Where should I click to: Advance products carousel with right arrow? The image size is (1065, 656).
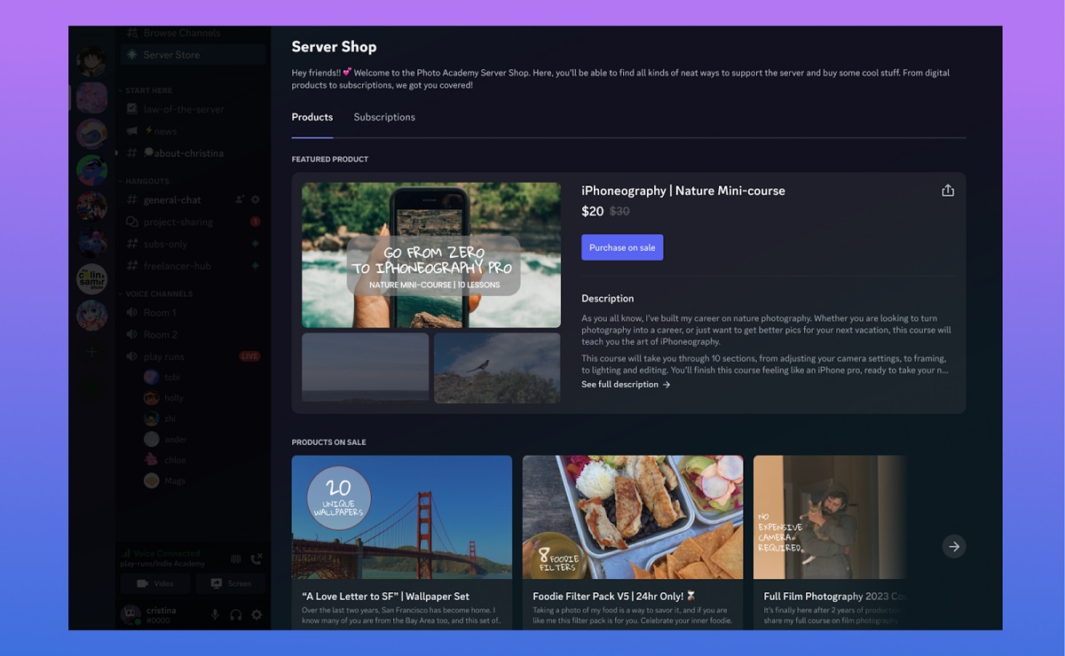954,546
